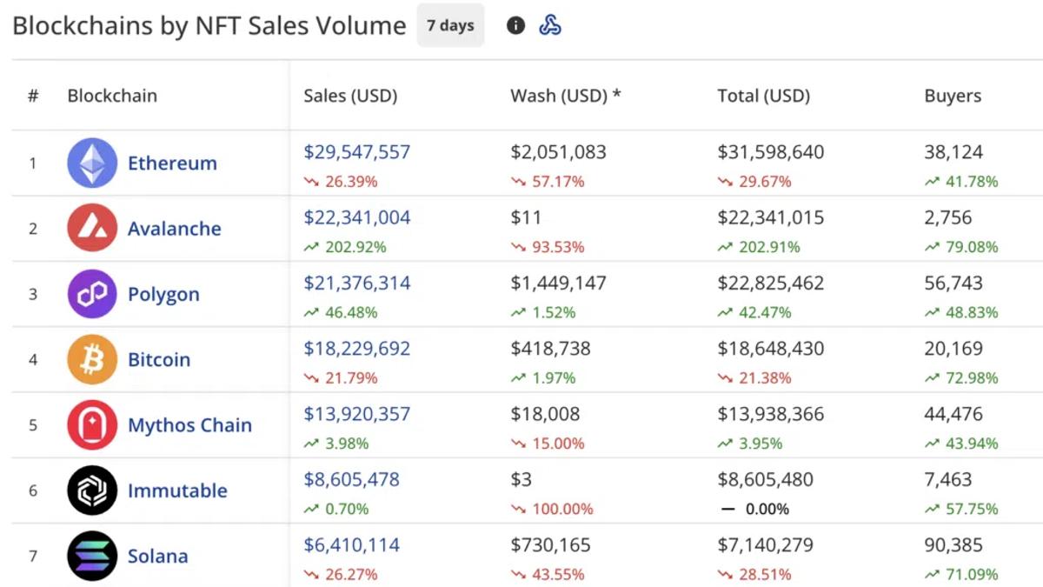Screen dimensions: 1043x587
Task: Click Solana sales value $6,410,114
Action: (352, 545)
